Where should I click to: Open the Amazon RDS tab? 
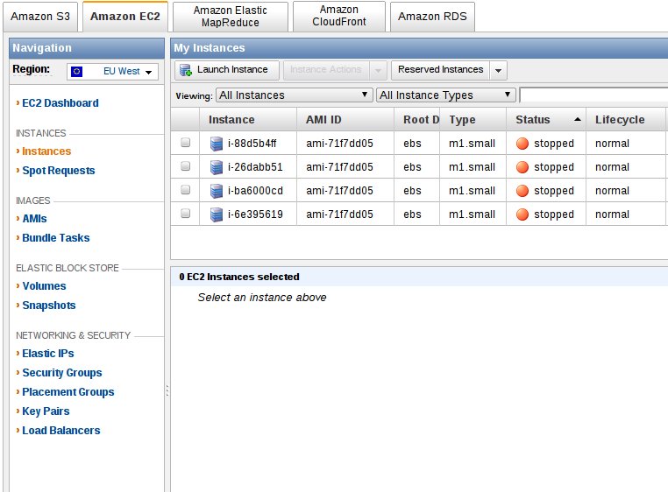432,17
